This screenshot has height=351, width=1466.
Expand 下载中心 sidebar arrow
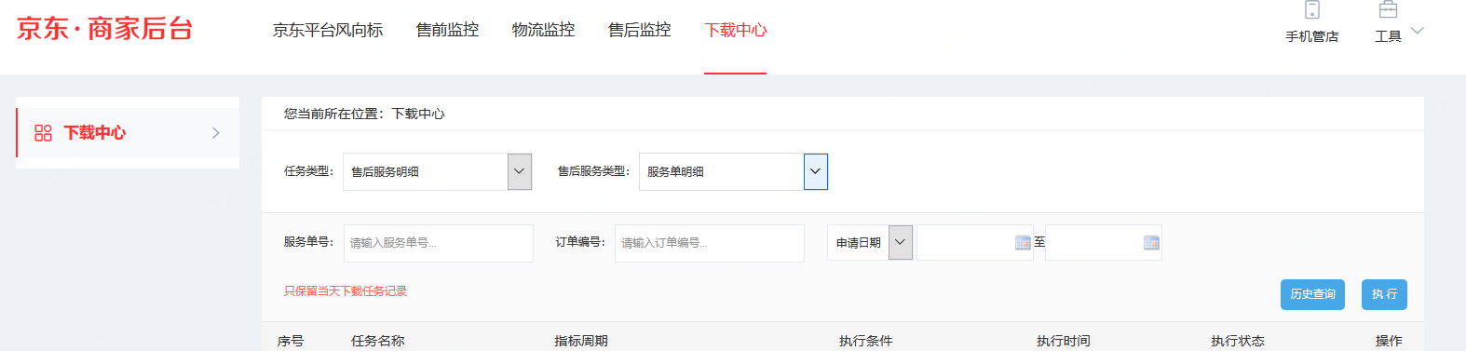(x=216, y=133)
